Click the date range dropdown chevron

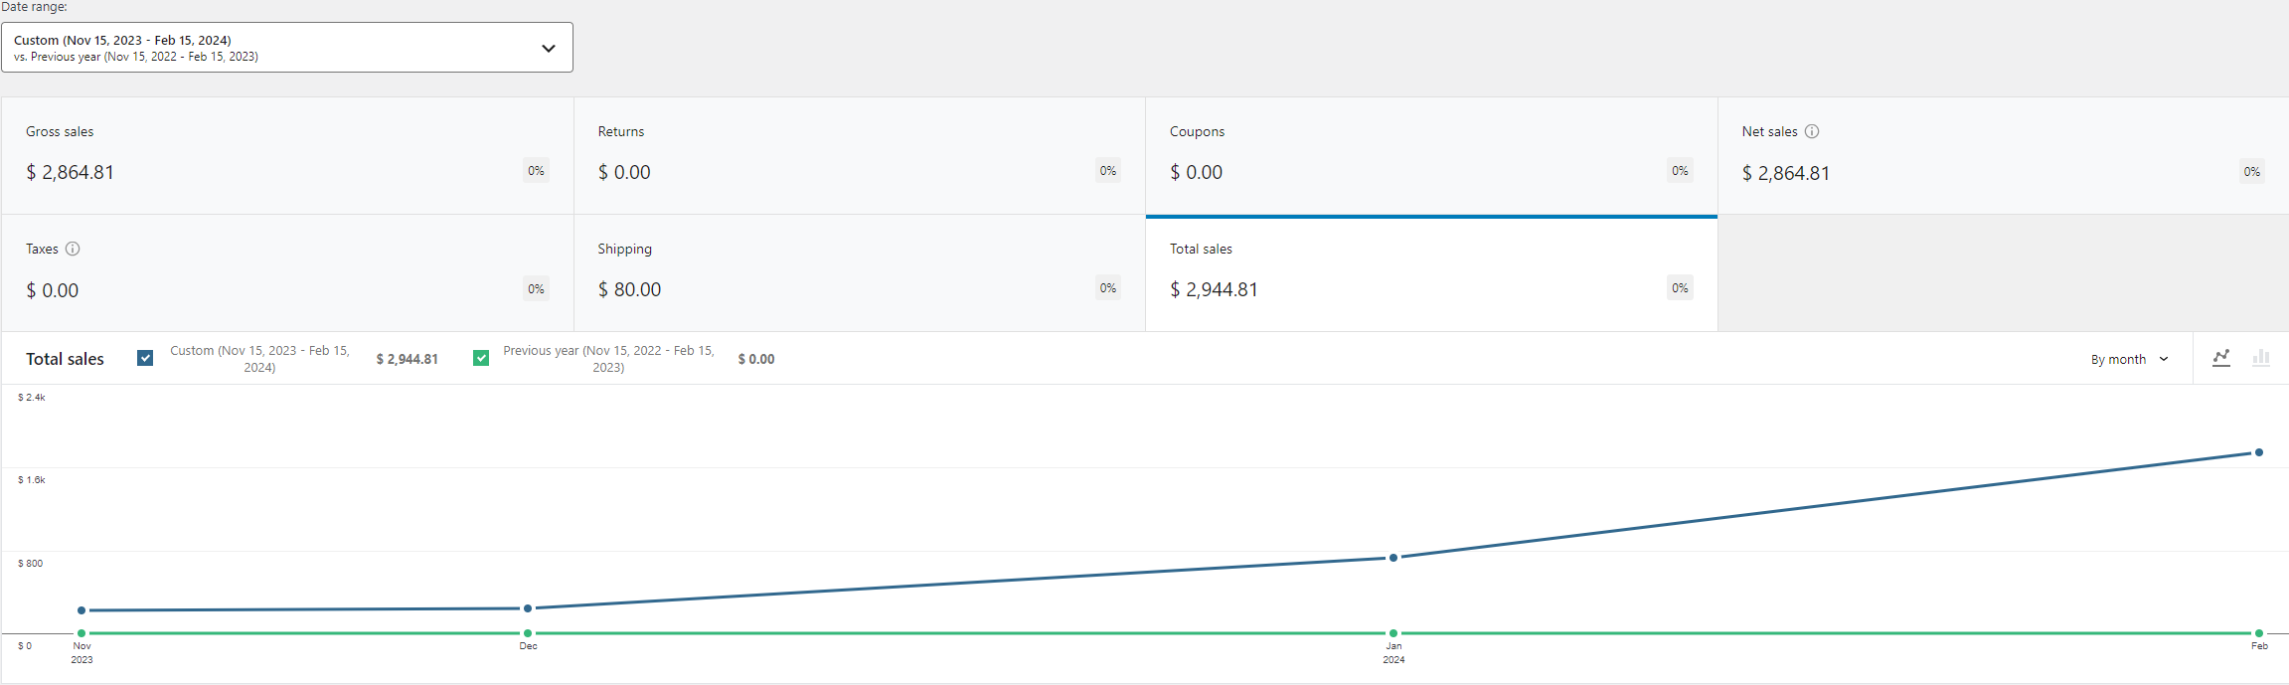(x=548, y=48)
